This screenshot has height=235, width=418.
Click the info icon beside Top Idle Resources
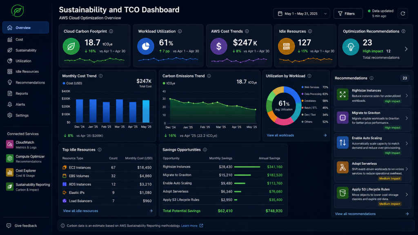pos(100,150)
